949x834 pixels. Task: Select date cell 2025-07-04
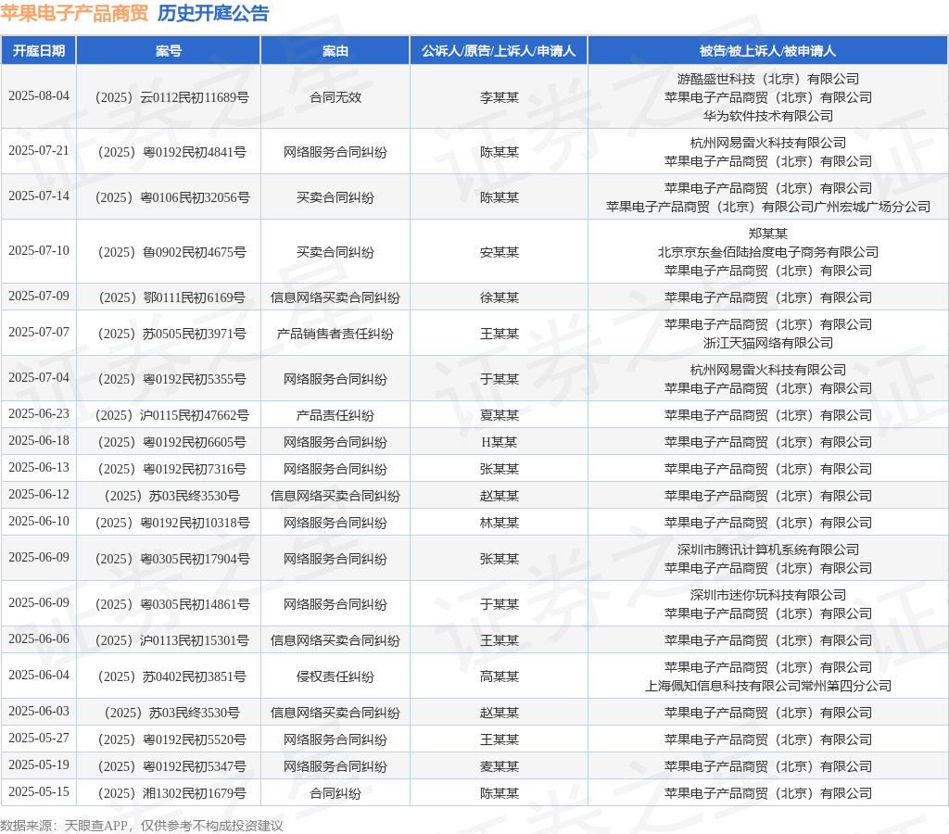click(x=39, y=378)
